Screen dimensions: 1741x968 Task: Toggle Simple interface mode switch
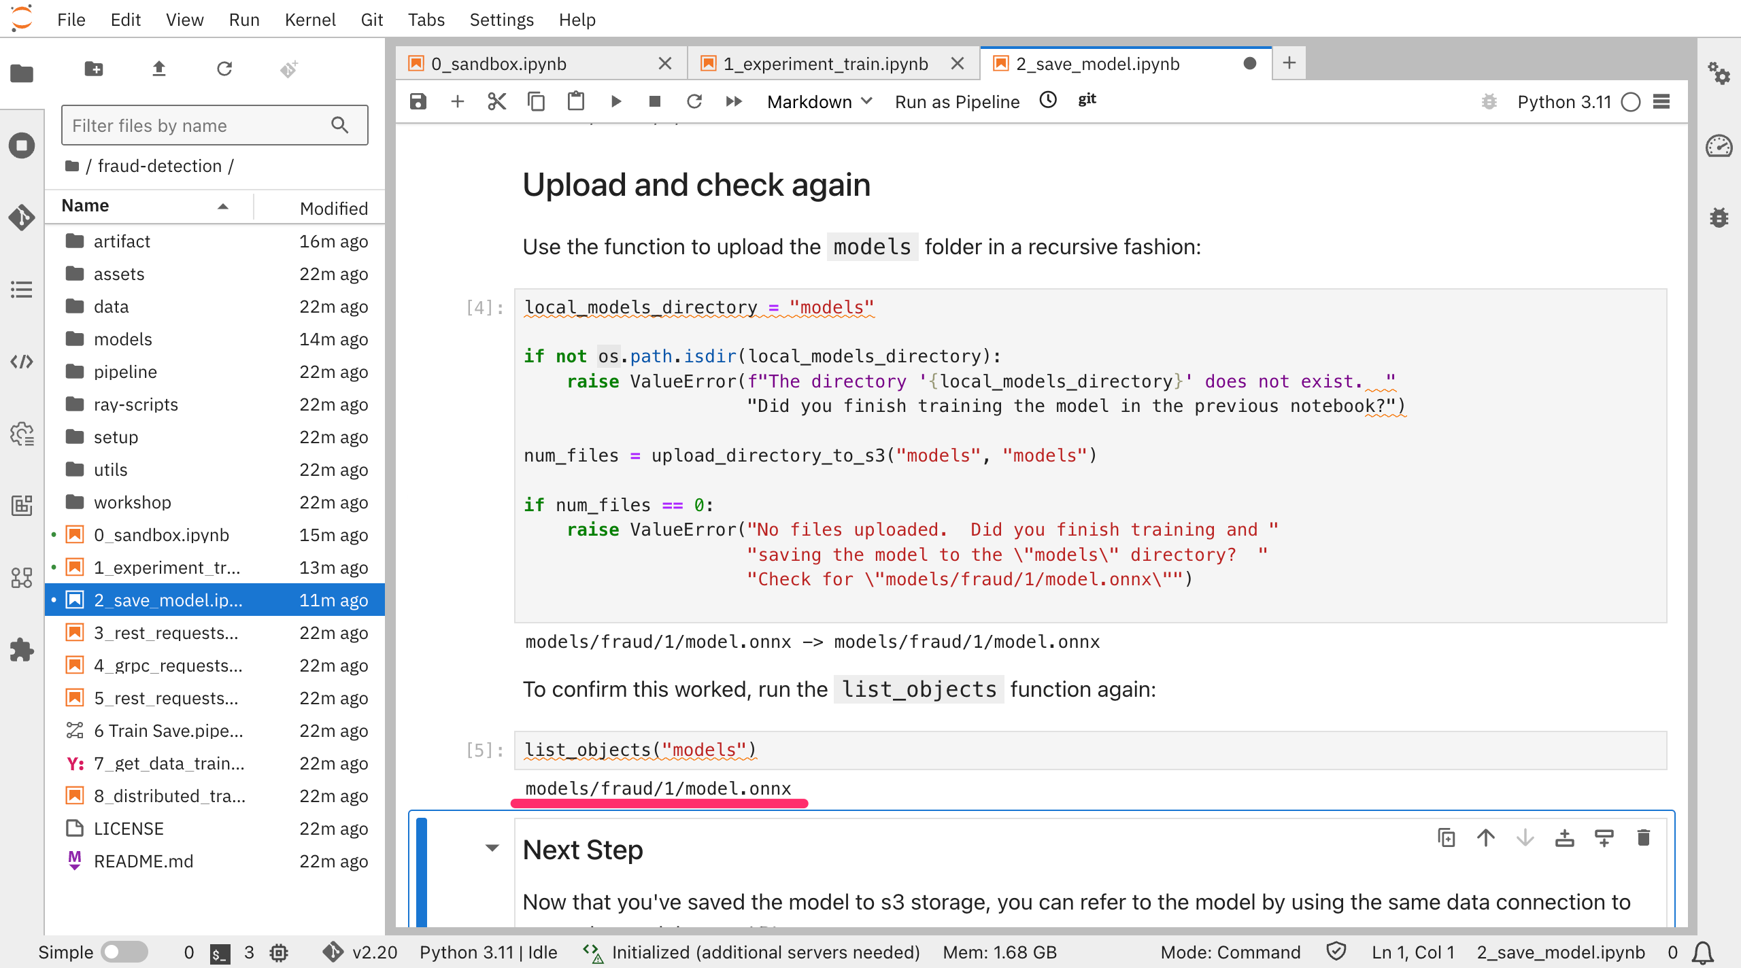click(x=124, y=952)
